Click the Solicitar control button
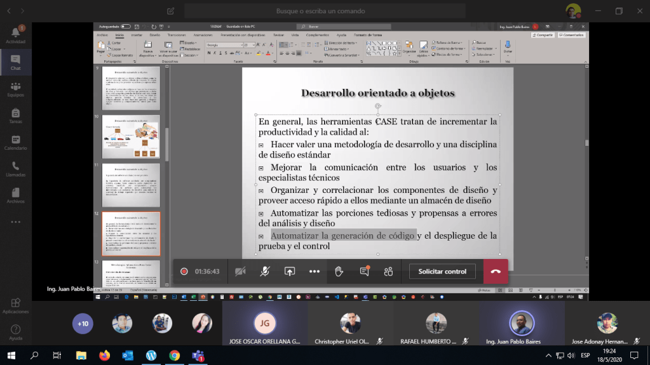650x365 pixels. coord(442,271)
